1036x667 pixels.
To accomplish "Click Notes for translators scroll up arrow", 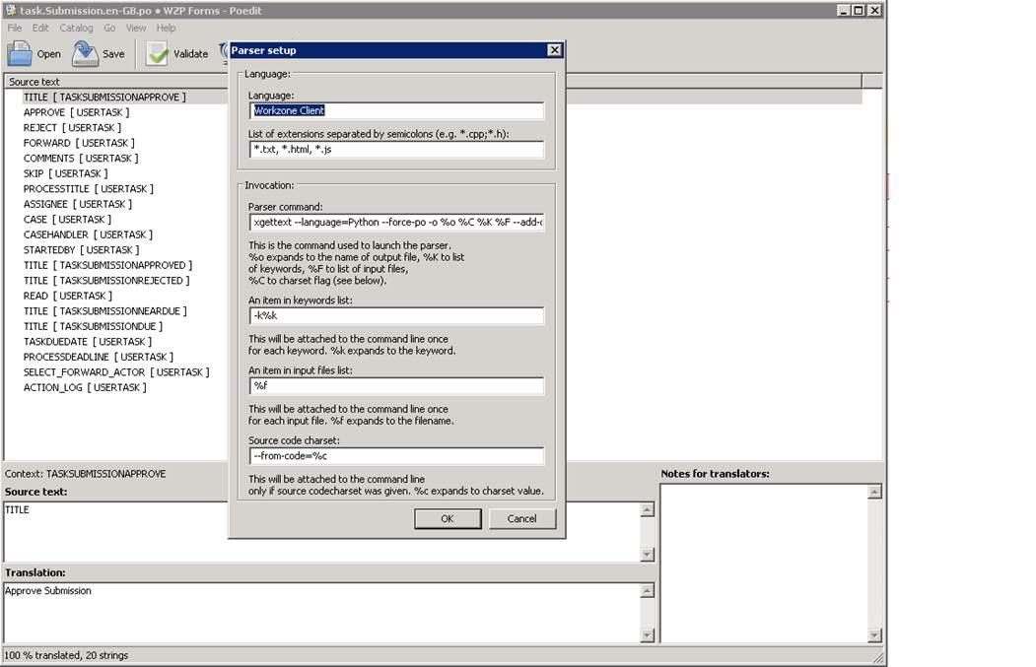I will pyautogui.click(x=874, y=492).
